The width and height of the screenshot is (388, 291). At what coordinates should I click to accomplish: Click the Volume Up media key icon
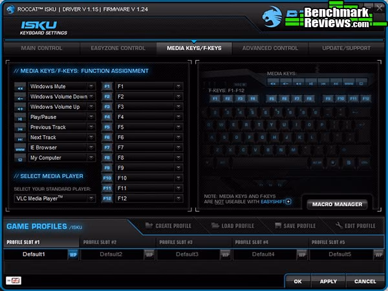(20, 107)
